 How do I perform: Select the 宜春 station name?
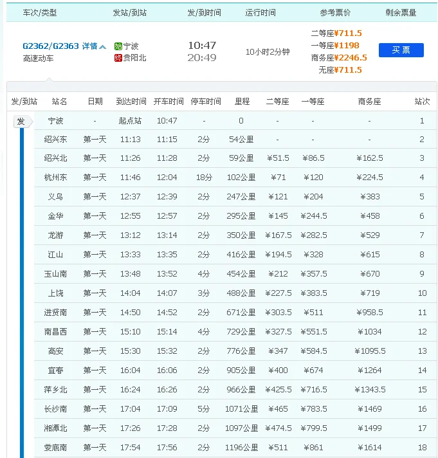(55, 370)
